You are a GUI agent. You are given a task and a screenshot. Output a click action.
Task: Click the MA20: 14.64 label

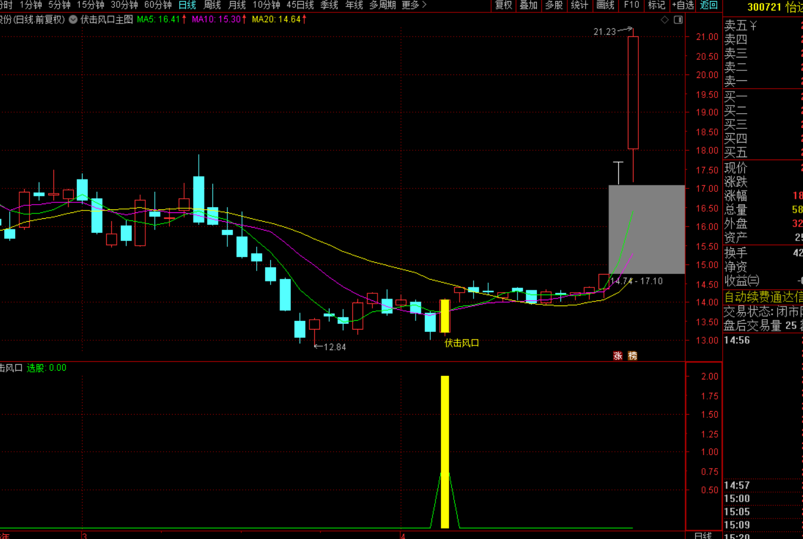[x=276, y=19]
